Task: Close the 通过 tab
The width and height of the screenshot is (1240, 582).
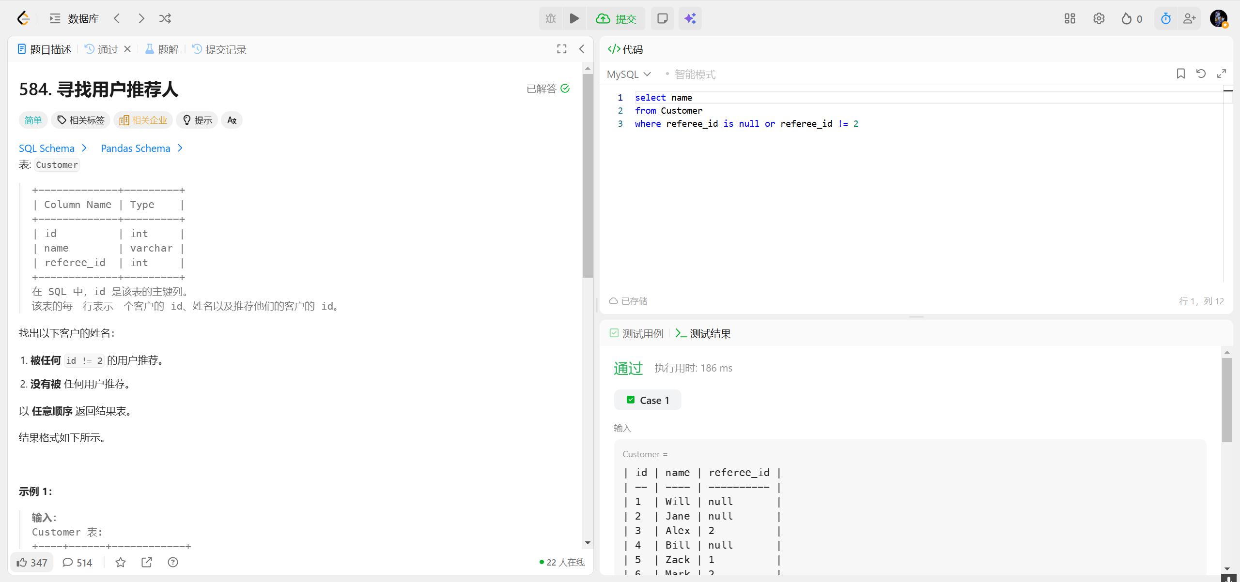Action: (x=127, y=49)
